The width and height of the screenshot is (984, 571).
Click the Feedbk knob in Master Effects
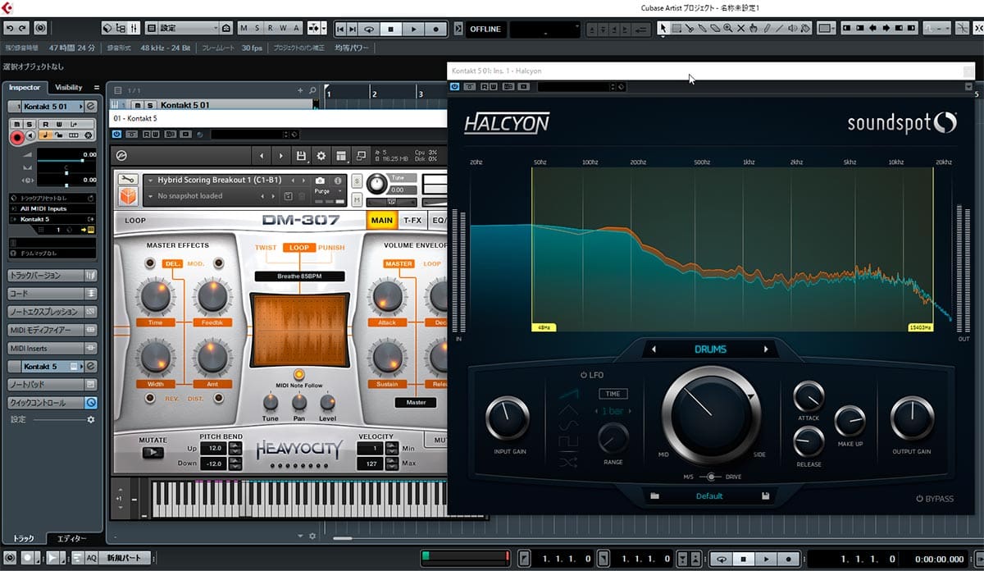tap(212, 297)
